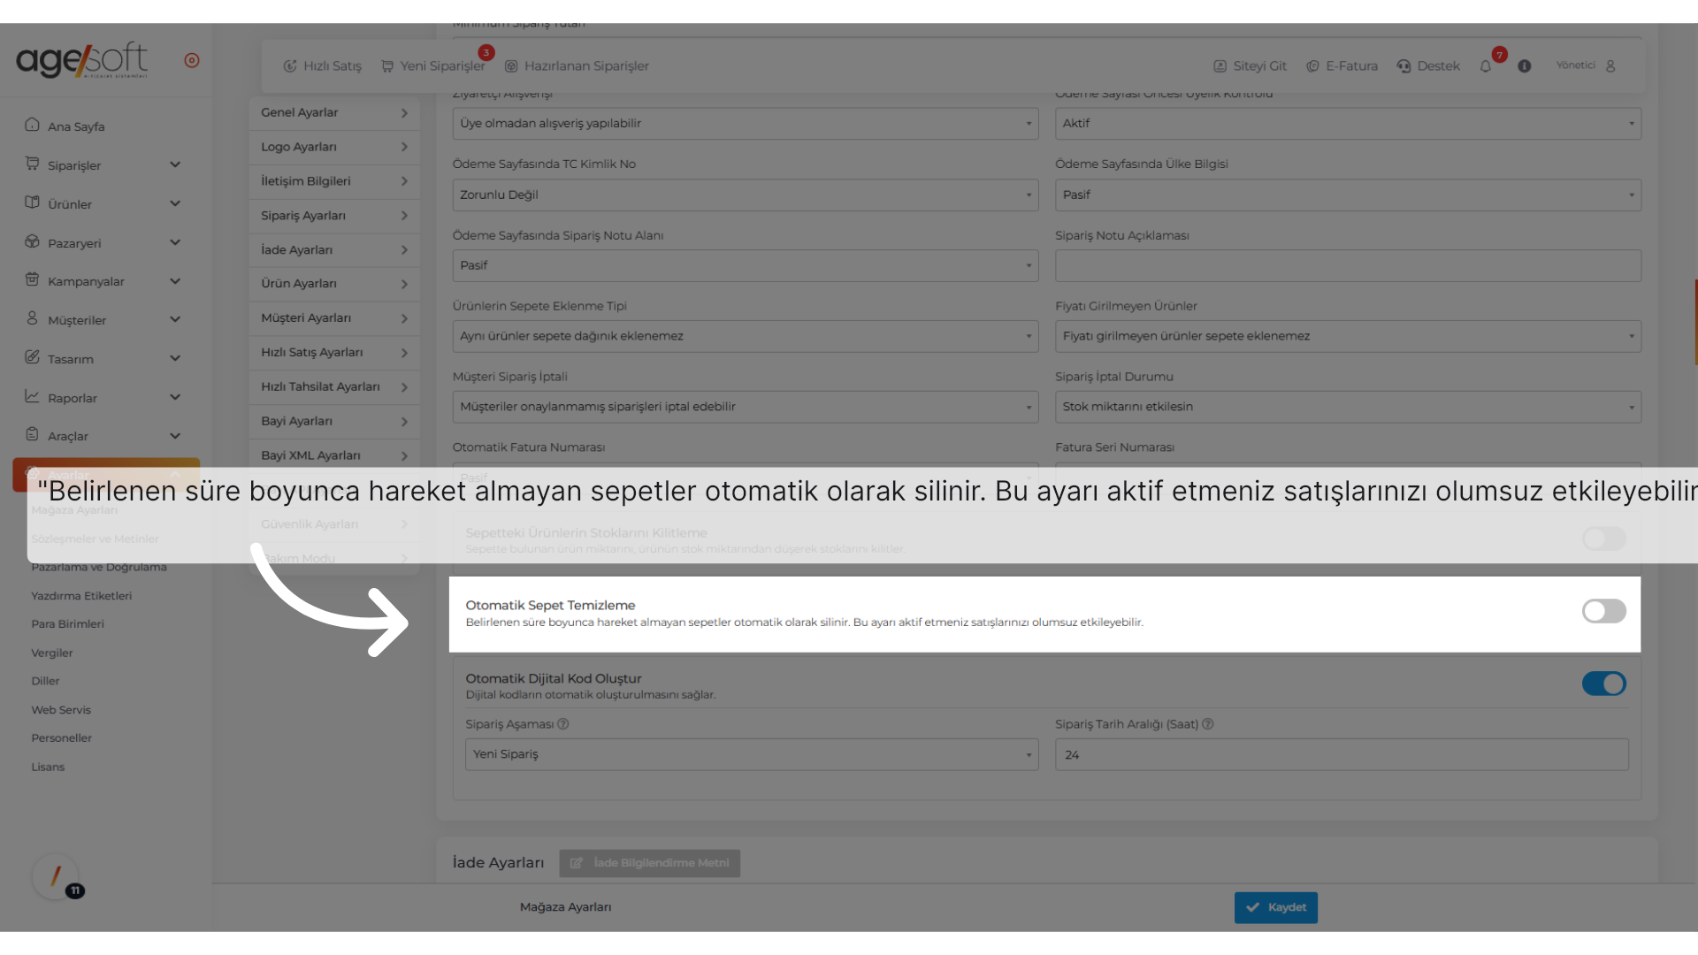Select Bayi Ayarları section
This screenshot has height=955, width=1698.
coord(334,422)
